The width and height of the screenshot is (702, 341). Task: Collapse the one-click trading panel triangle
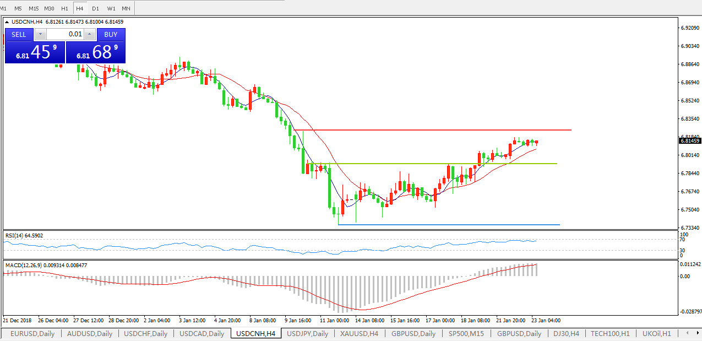tap(8, 22)
